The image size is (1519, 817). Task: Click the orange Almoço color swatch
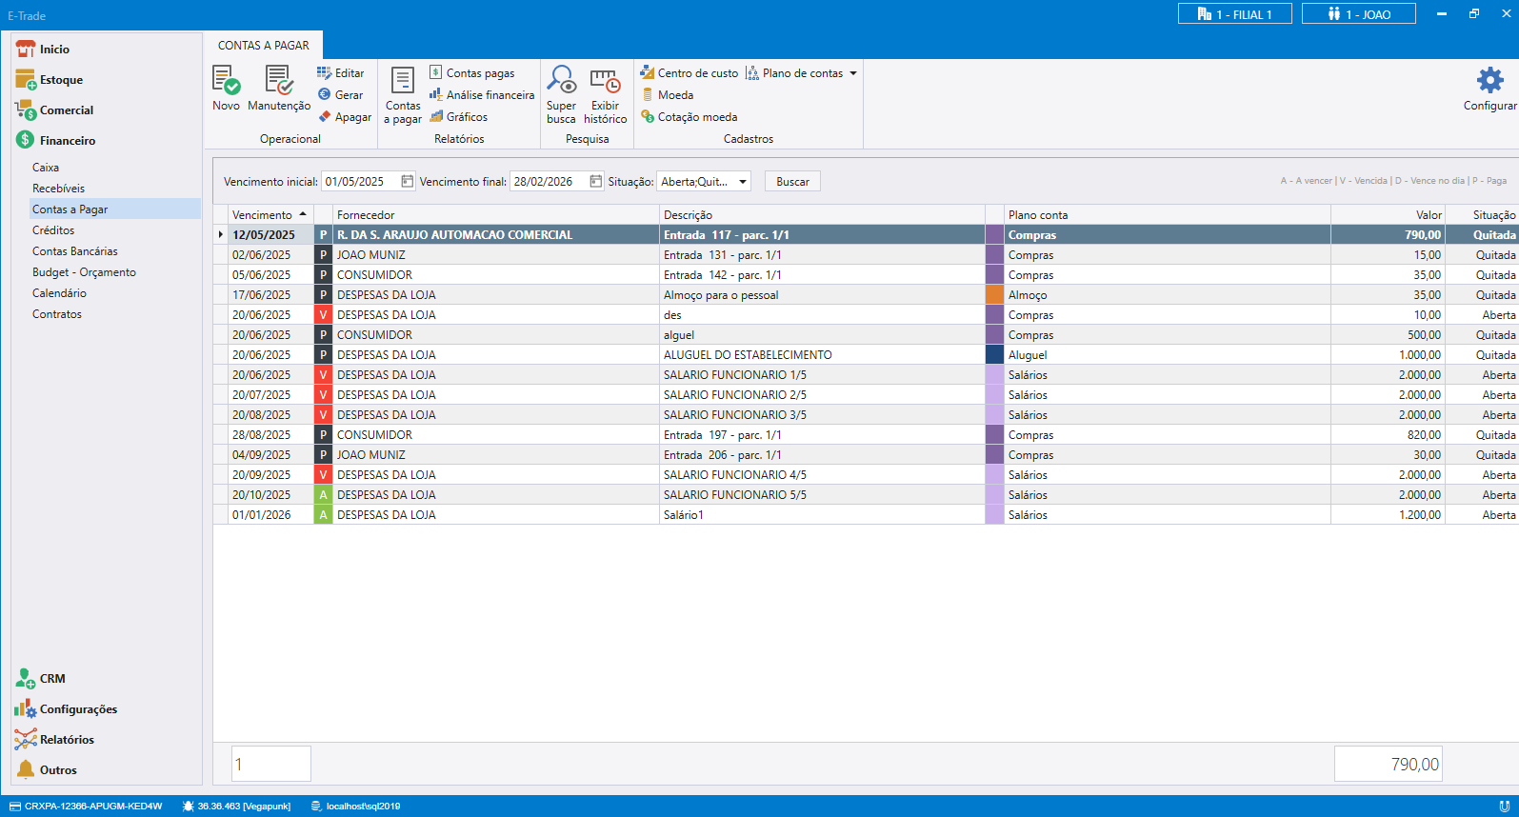(994, 295)
